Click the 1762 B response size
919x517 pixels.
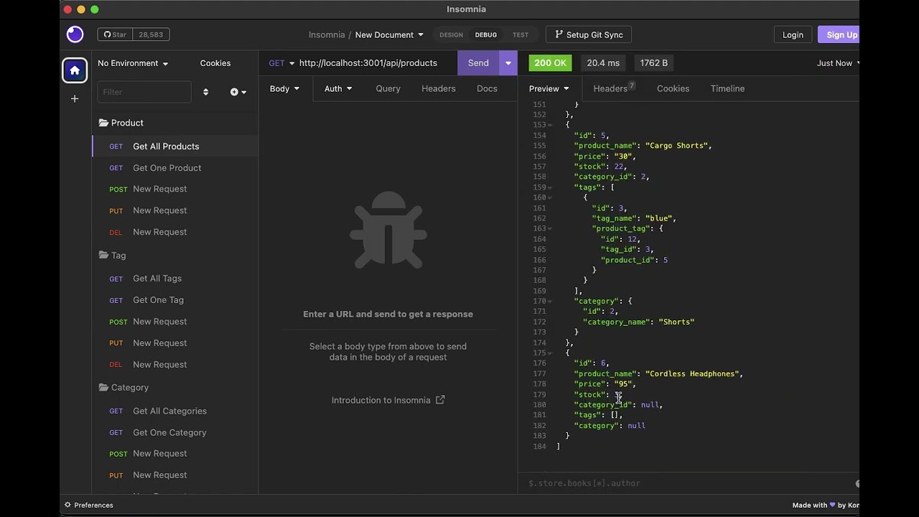coord(654,63)
